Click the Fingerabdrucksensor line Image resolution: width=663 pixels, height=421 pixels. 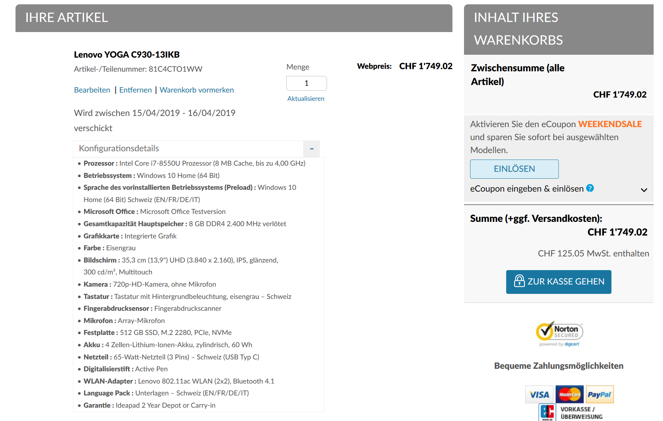[x=153, y=309]
